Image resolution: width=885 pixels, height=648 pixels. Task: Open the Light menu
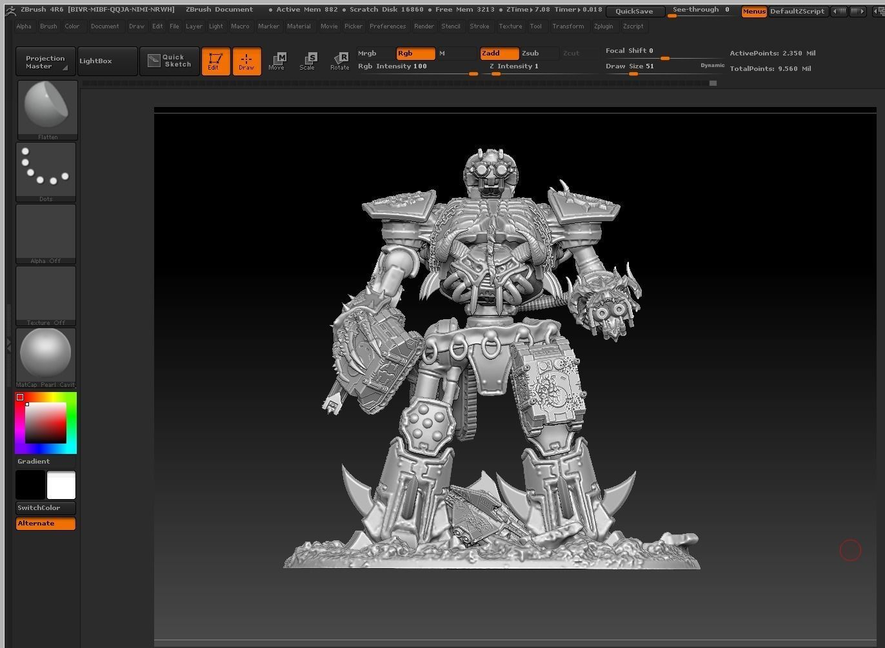(216, 26)
